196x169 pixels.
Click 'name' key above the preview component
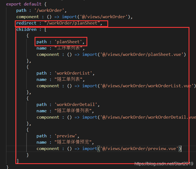pyautogui.click(x=41, y=142)
